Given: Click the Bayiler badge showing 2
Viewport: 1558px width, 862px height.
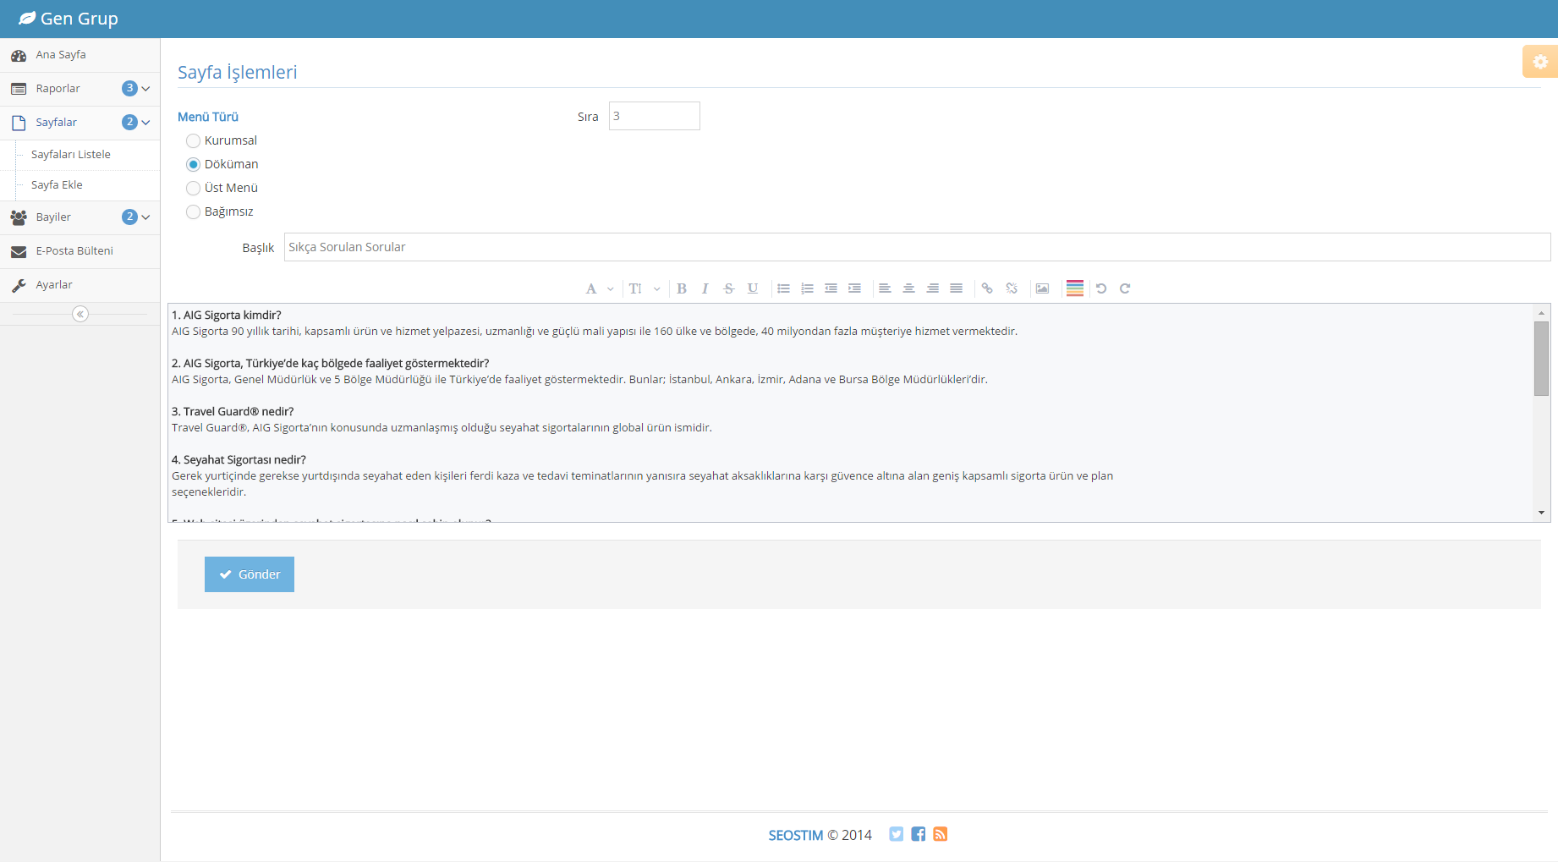Looking at the screenshot, I should [129, 217].
